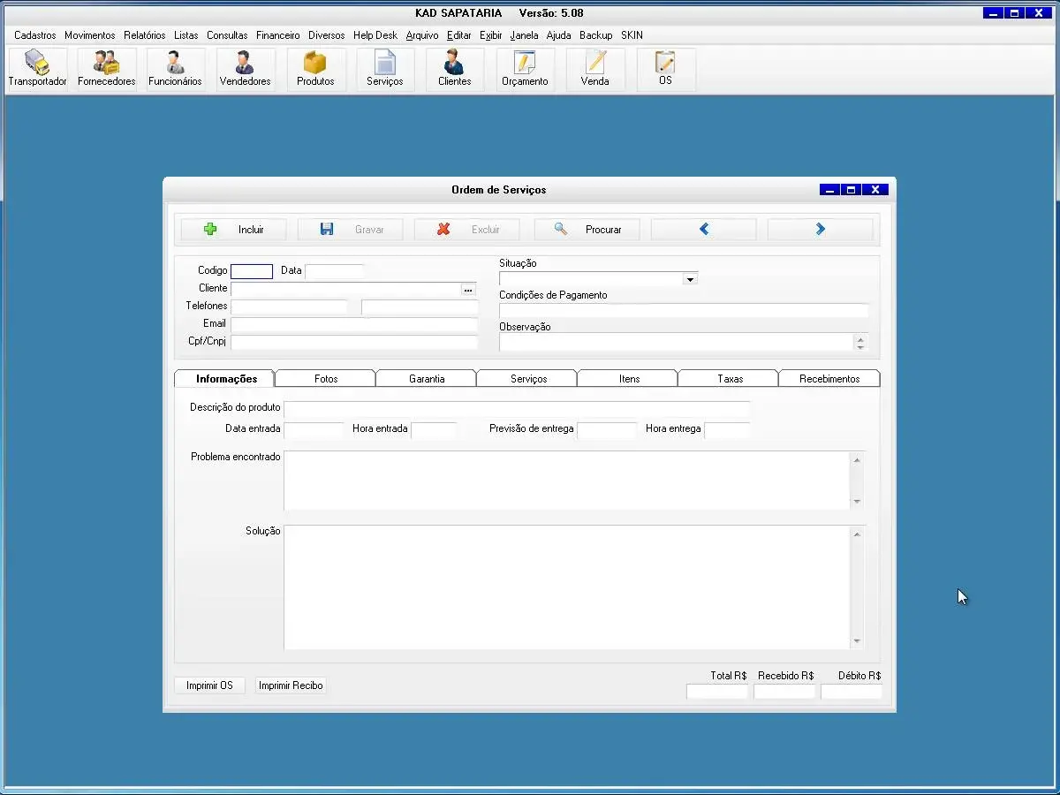This screenshot has height=795, width=1060.
Task: Click inside Problema encontrado text area
Action: tap(567, 481)
